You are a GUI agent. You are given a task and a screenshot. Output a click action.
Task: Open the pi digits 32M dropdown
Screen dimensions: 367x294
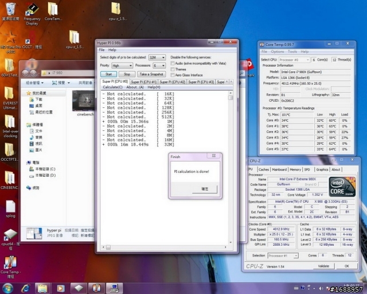(x=157, y=57)
